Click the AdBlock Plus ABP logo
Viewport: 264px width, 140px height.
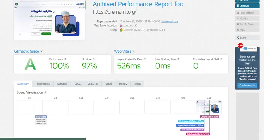point(240,46)
